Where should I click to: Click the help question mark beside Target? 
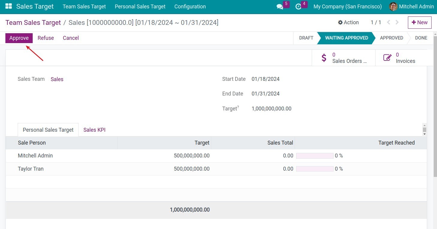tap(238, 107)
